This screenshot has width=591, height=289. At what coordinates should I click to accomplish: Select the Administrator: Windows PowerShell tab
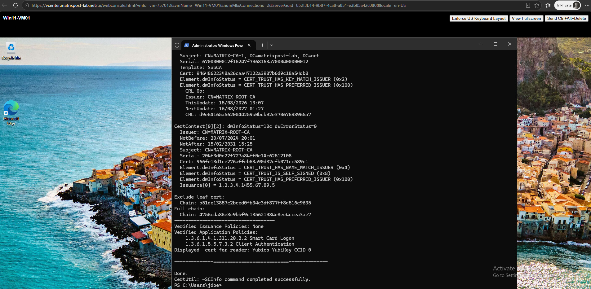point(218,45)
